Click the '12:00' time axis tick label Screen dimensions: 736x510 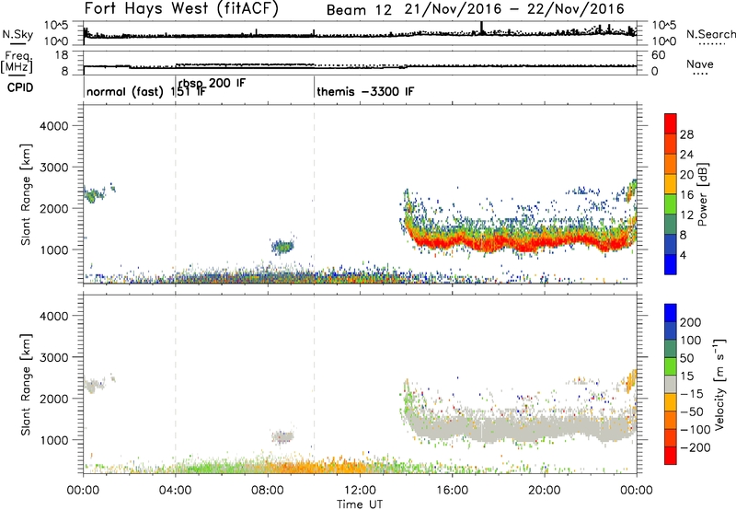click(360, 491)
